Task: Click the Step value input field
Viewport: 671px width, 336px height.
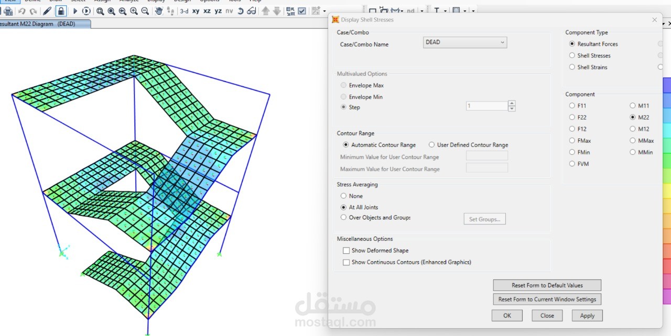Action: 487,106
